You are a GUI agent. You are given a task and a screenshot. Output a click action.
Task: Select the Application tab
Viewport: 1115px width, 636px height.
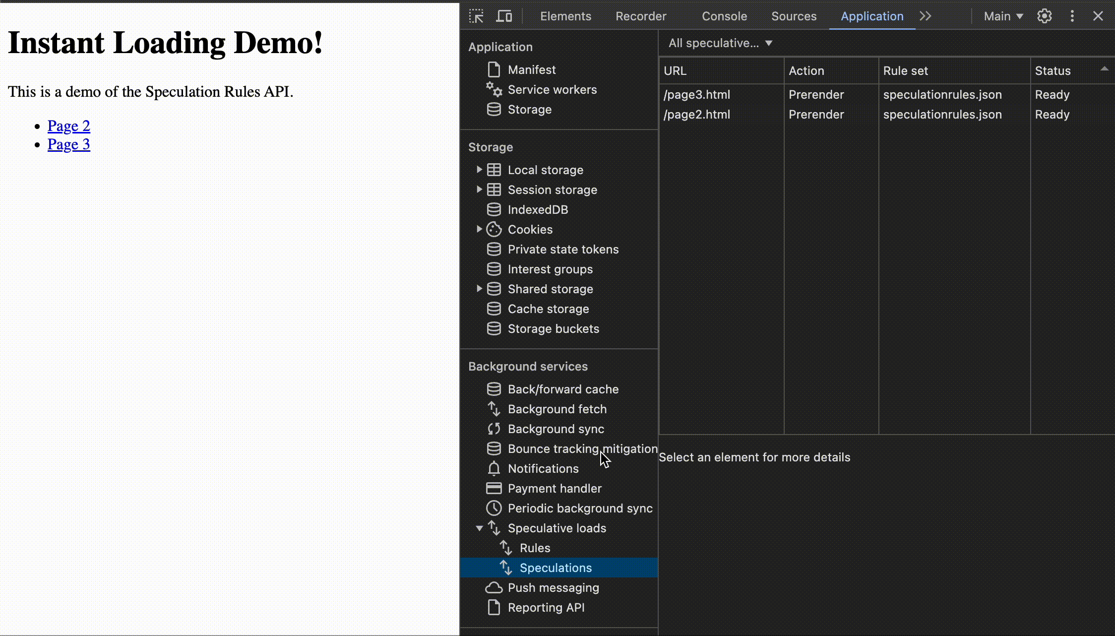pyautogui.click(x=872, y=16)
